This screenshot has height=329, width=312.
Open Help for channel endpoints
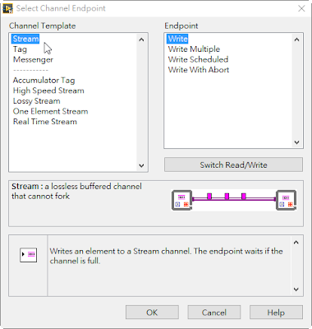pyautogui.click(x=276, y=313)
